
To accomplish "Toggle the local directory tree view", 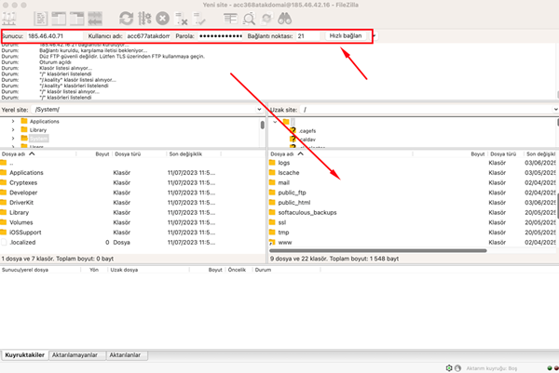I will 59,19.
